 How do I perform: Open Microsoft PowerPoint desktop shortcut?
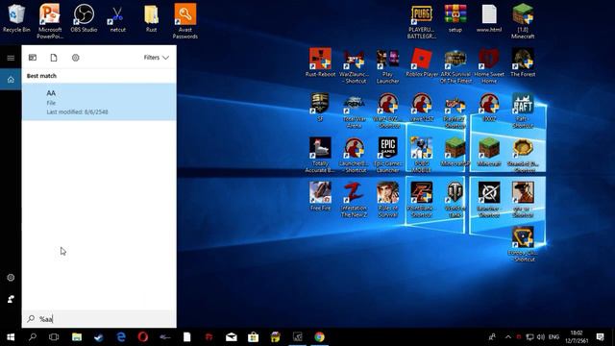pos(50,21)
